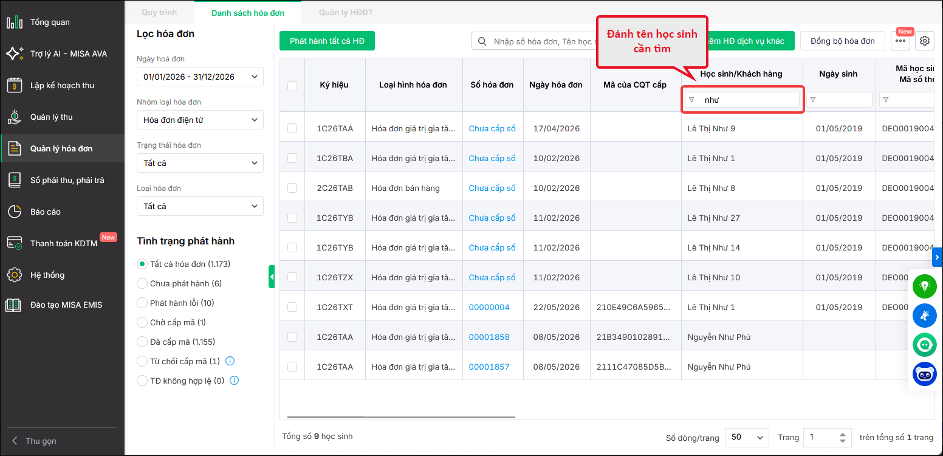Focus the Học sinh/Khách hàng filter field containing như

click(x=742, y=100)
